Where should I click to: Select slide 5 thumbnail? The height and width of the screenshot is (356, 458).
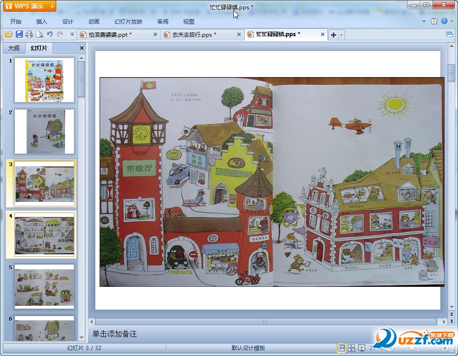point(44,286)
